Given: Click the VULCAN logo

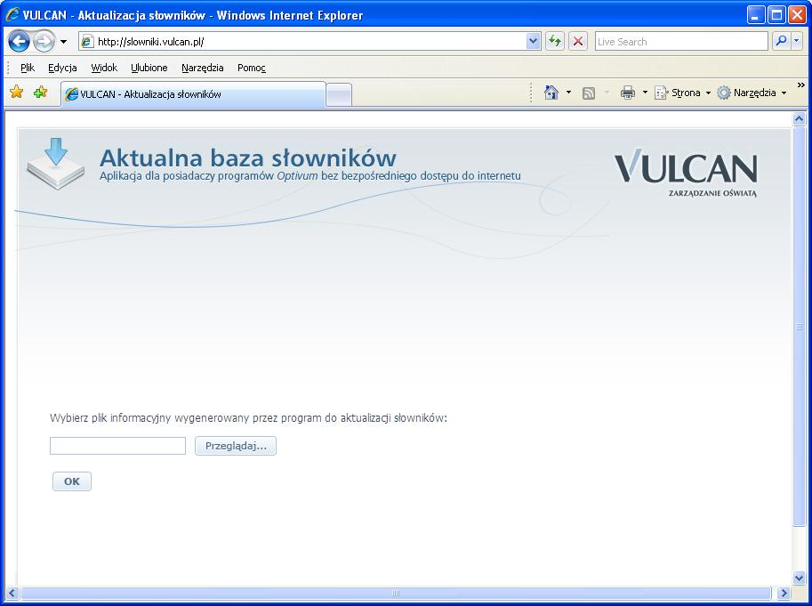Looking at the screenshot, I should point(686,173).
